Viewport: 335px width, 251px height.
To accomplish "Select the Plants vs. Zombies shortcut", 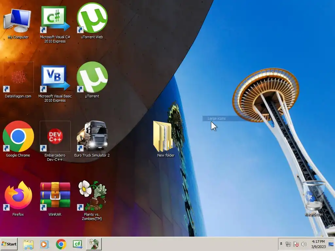I will (92, 201).
